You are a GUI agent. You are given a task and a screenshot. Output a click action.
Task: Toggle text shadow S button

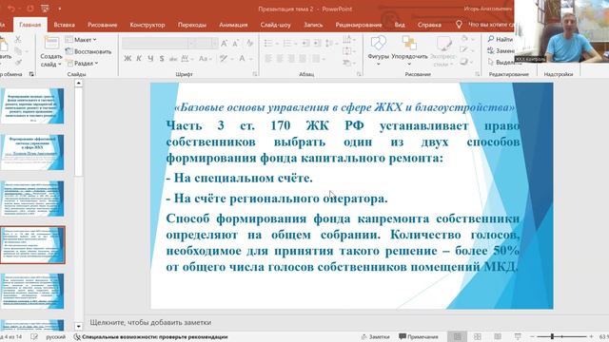click(162, 59)
